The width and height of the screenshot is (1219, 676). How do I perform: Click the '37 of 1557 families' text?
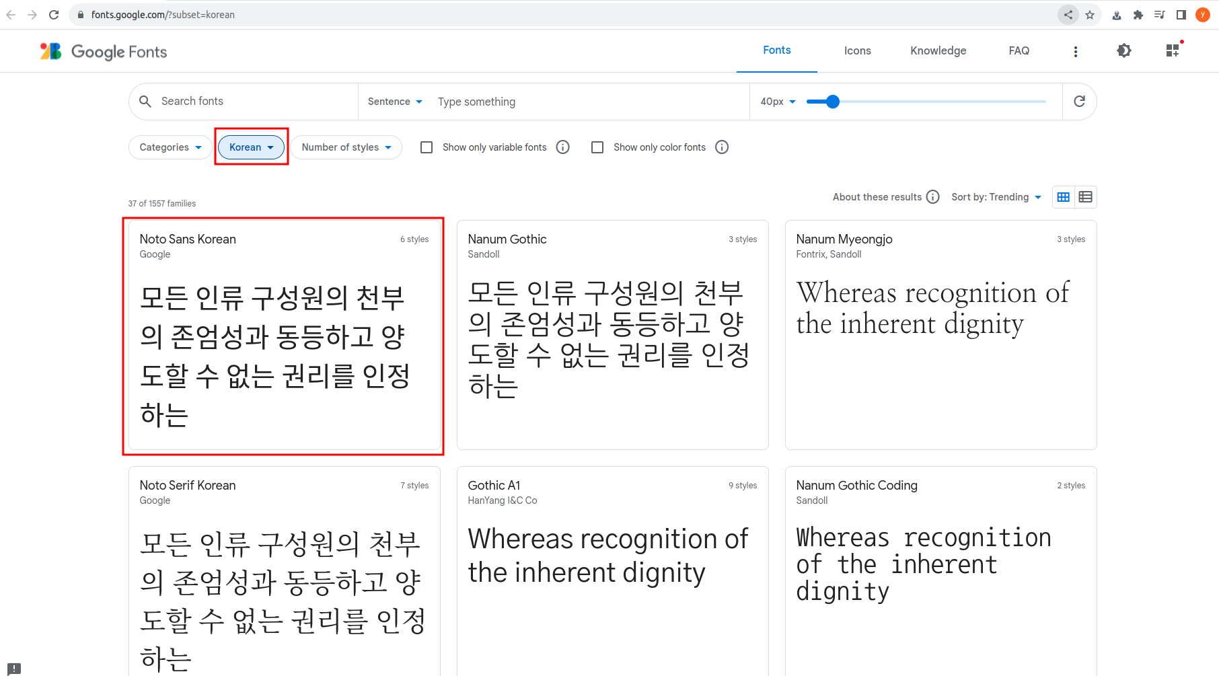[162, 203]
